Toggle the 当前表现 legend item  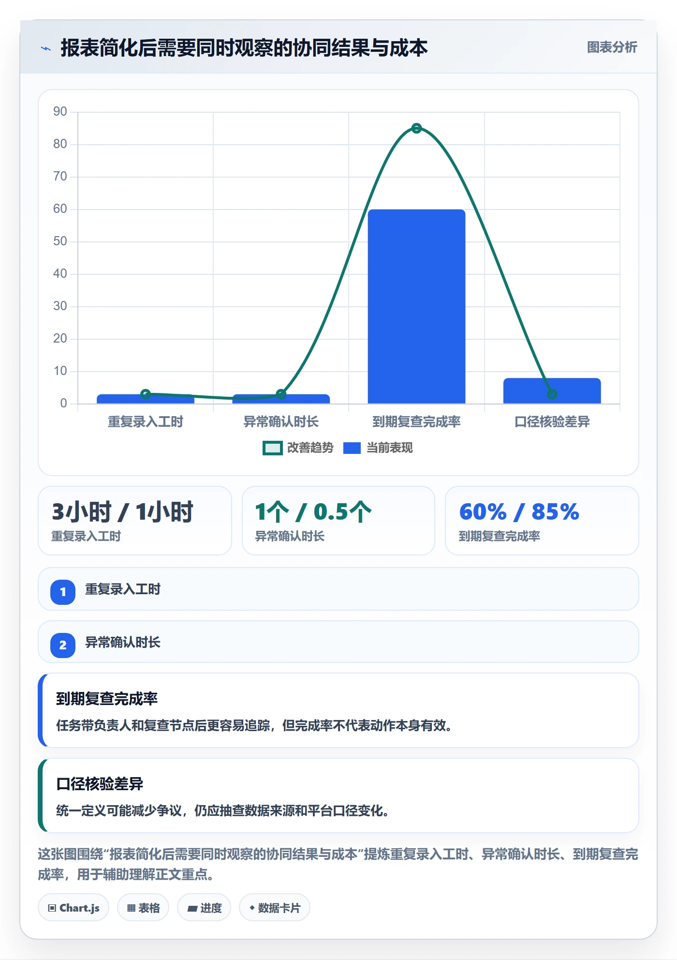[378, 448]
